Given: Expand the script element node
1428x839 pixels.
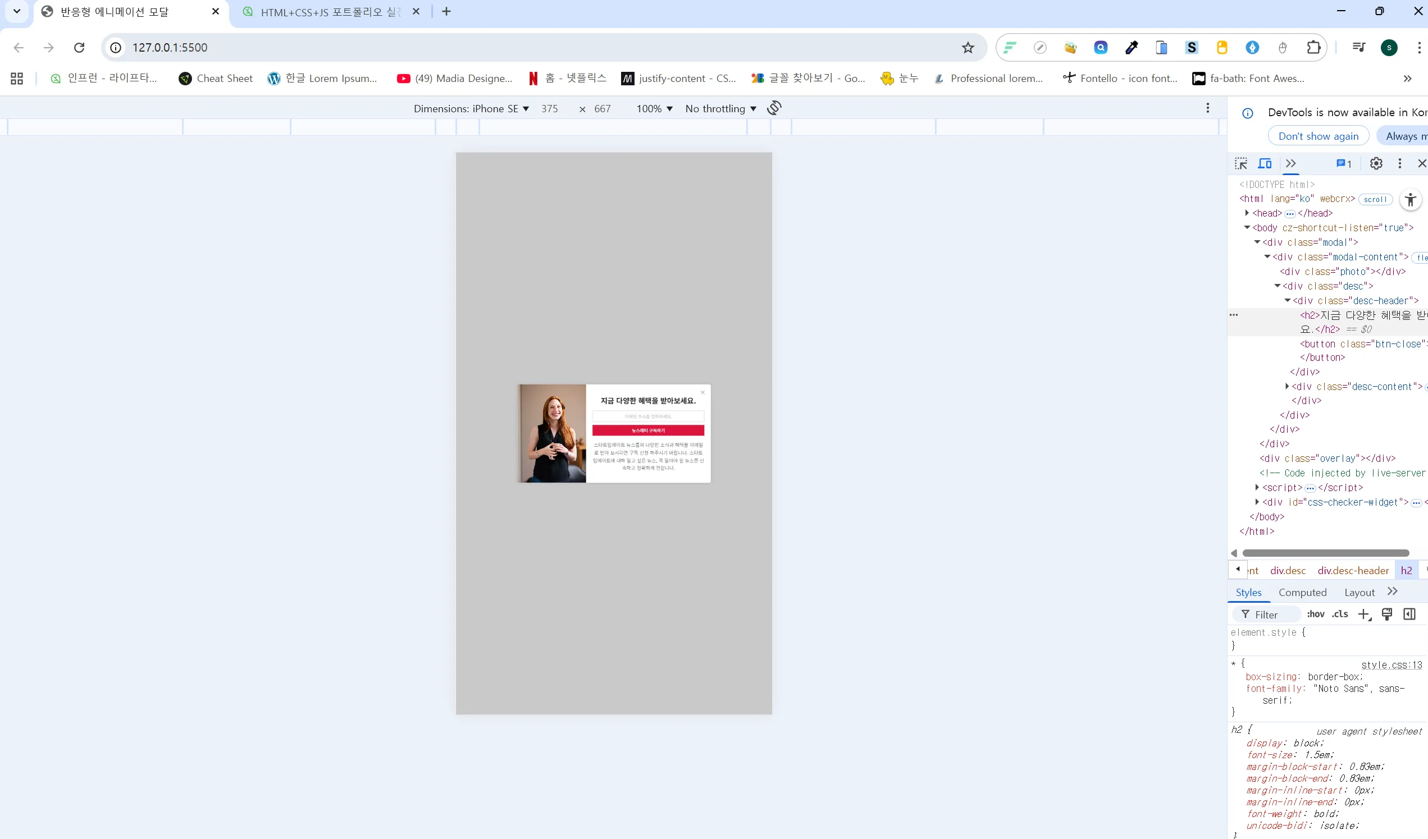Looking at the screenshot, I should 1257,487.
